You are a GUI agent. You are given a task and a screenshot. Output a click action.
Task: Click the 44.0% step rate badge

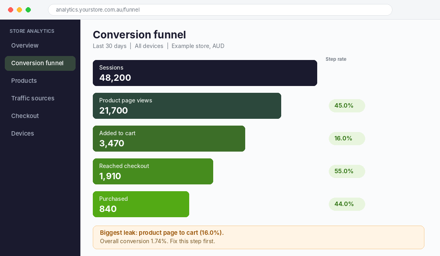click(x=347, y=204)
